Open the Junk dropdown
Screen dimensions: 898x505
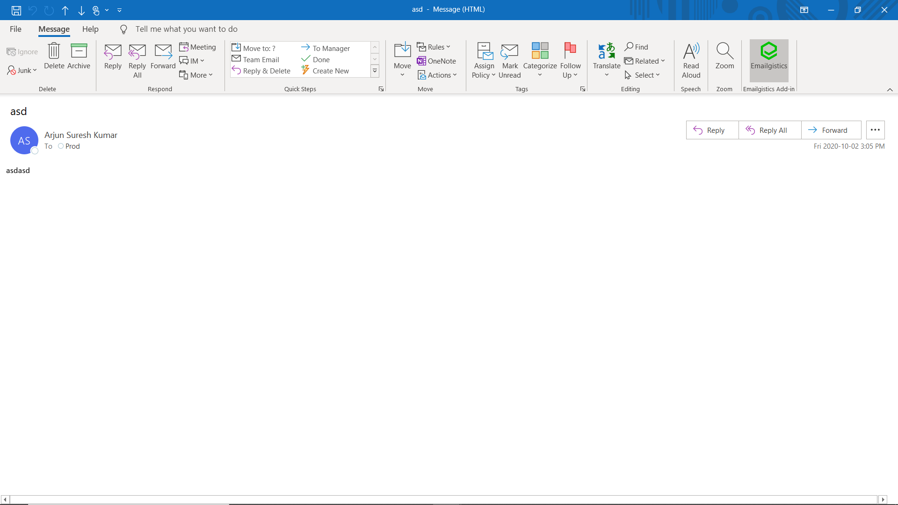tap(22, 70)
